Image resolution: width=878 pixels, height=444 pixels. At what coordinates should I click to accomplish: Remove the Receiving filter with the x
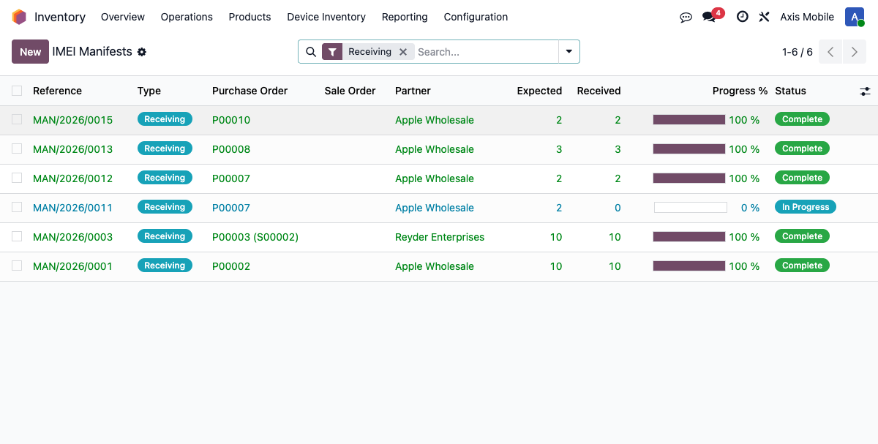(x=403, y=52)
